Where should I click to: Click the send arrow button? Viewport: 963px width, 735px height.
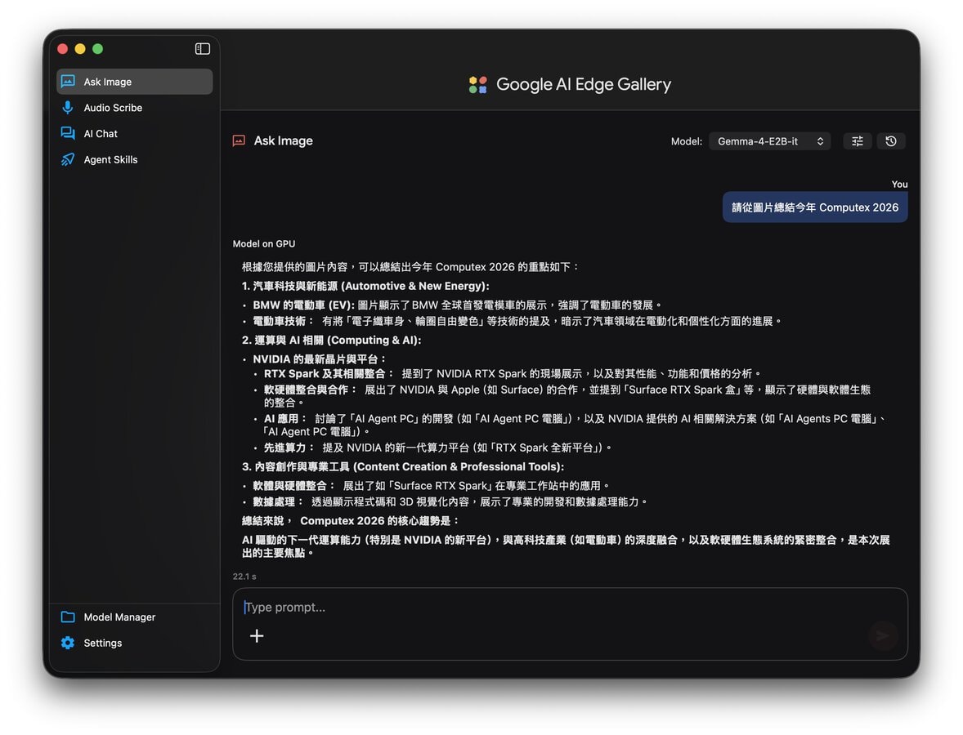click(x=883, y=635)
